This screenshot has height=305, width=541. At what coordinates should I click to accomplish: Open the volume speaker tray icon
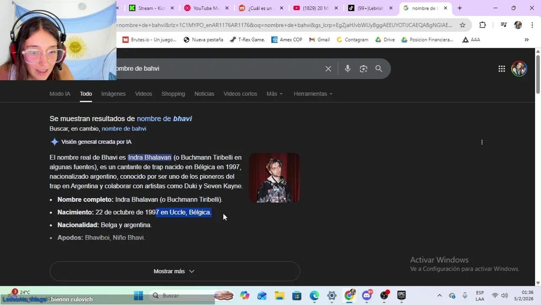tap(504, 296)
